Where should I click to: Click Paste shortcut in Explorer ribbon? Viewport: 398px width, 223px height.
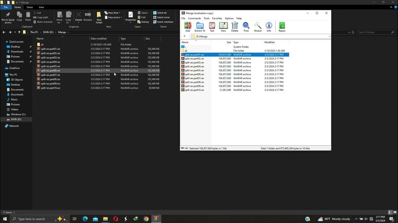(x=43, y=22)
